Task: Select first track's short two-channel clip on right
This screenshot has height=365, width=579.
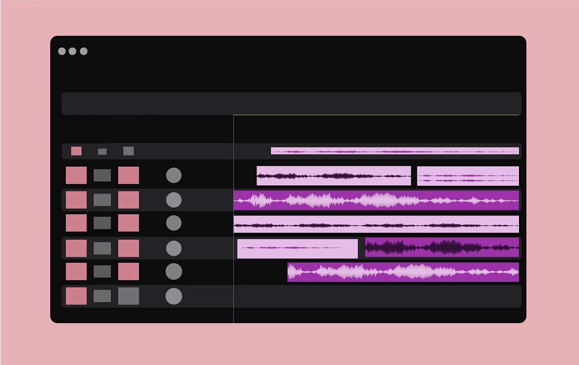Action: pyautogui.click(x=468, y=176)
